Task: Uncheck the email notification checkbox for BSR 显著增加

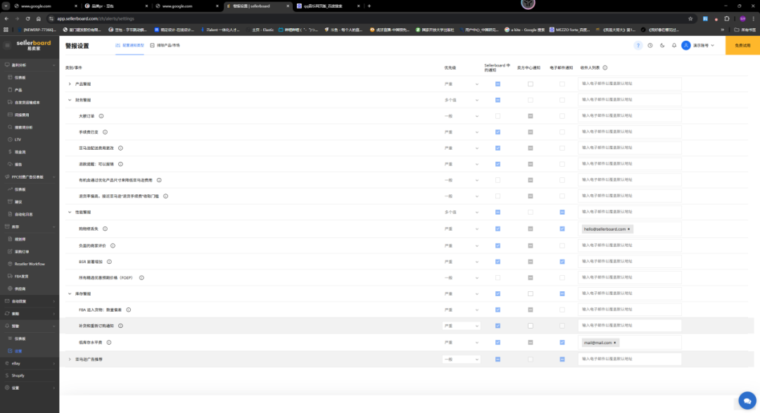Action: [x=562, y=262]
